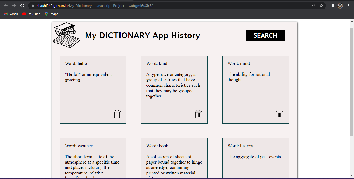Click the site security lock icon
This screenshot has height=179, width=354.
tap(32, 5)
